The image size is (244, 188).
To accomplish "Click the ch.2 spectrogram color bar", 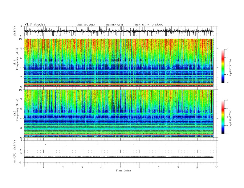I will tap(223, 117).
